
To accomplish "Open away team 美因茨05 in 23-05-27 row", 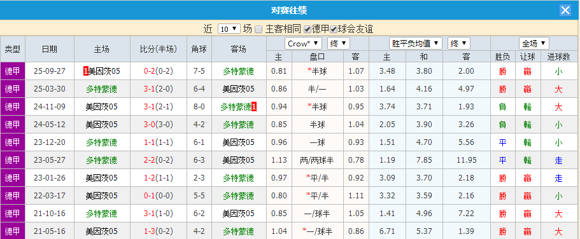I will 239,160.
